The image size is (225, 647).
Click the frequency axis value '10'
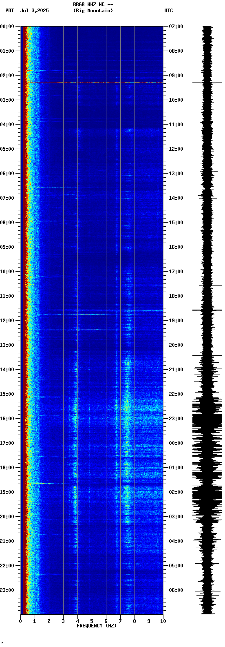click(163, 621)
